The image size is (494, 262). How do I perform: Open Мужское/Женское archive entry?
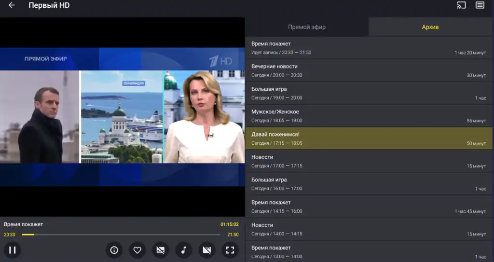tap(369, 116)
